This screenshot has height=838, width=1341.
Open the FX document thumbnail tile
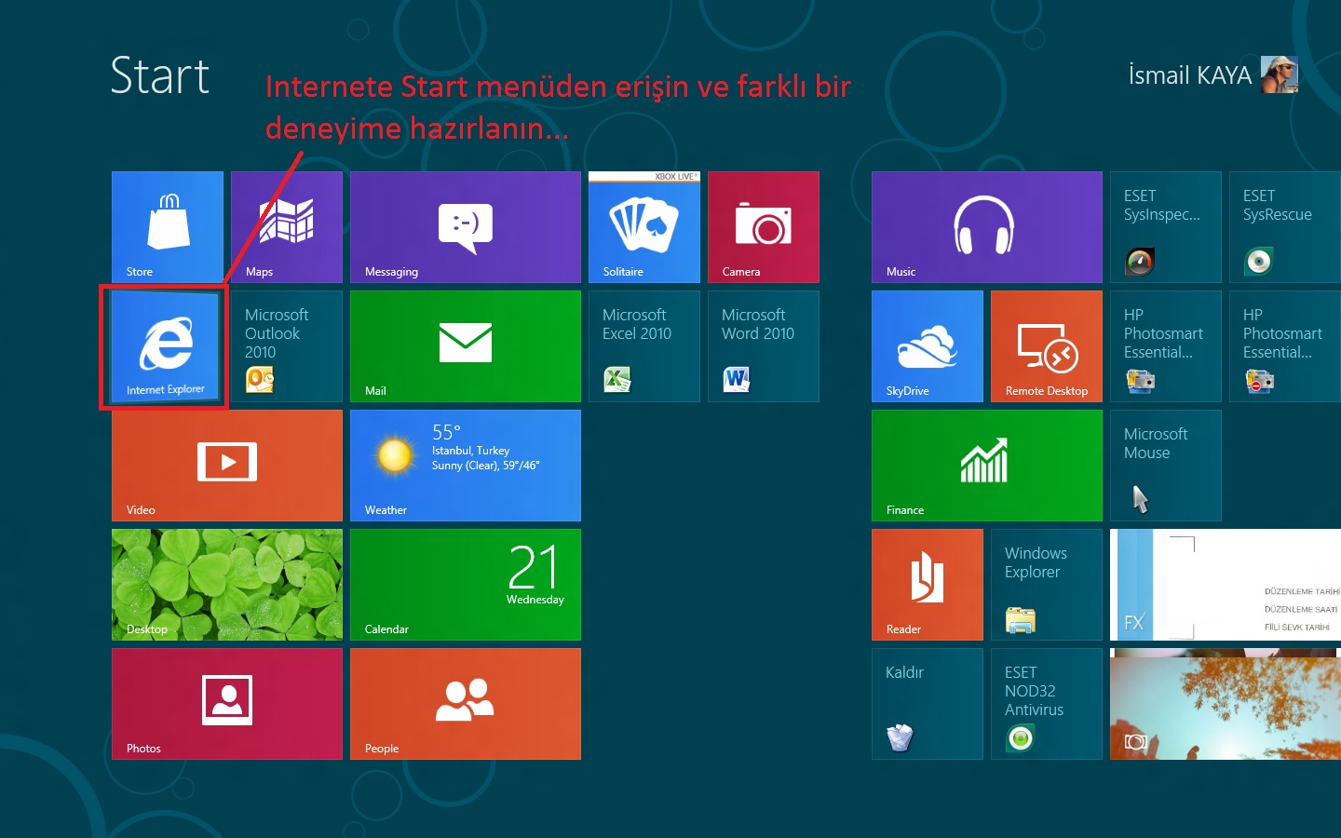(x=1226, y=585)
